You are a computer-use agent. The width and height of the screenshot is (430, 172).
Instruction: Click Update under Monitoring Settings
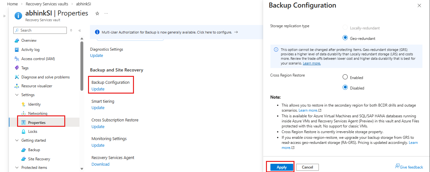(98, 145)
